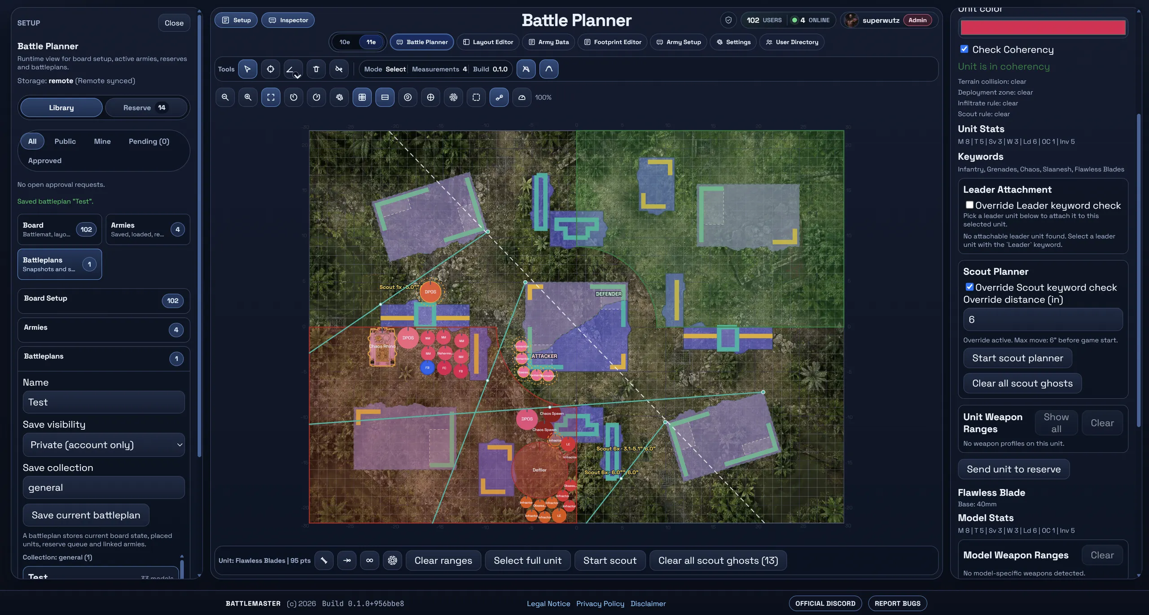Viewport: 1149px width, 615px height.
Task: Switch ruleset to 10e
Action: click(x=345, y=42)
